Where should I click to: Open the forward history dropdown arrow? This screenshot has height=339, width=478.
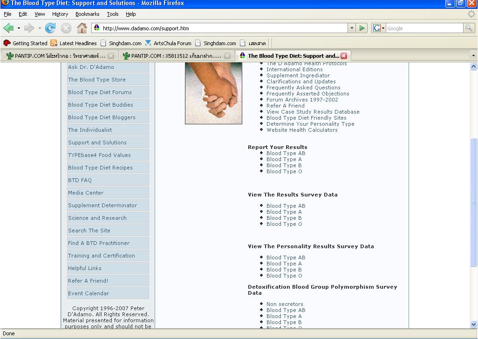click(x=39, y=28)
